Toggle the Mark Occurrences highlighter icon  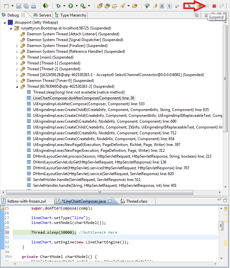pos(154,6)
